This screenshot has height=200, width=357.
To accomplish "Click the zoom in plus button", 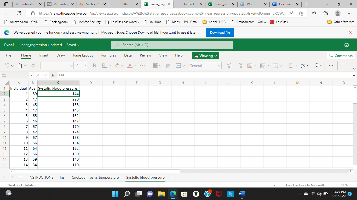I will click(x=351, y=185).
